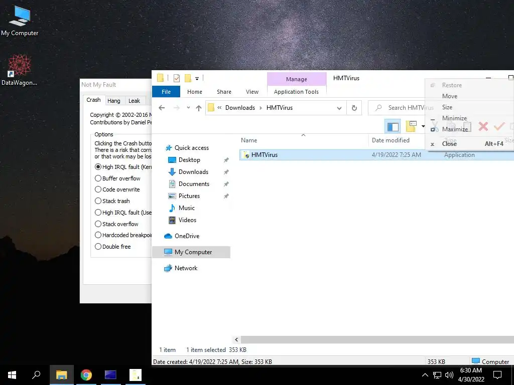Choose Move in the window menu
The width and height of the screenshot is (514, 385).
[449, 96]
